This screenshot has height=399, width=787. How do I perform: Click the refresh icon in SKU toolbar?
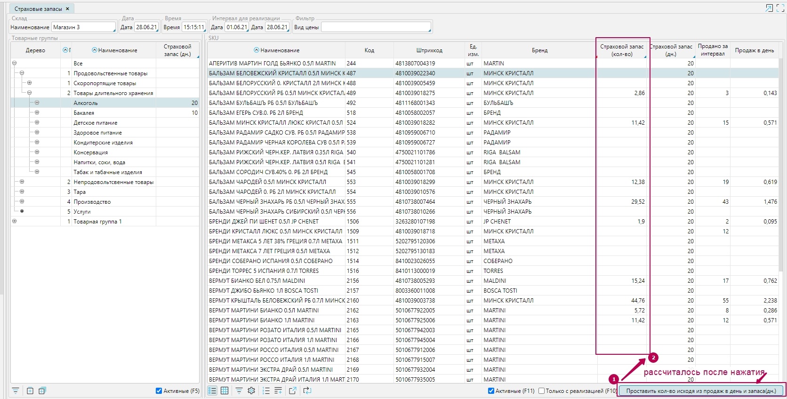pos(307,391)
